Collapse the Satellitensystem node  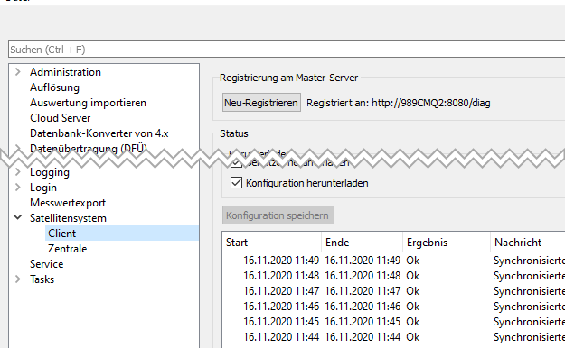pos(18,217)
